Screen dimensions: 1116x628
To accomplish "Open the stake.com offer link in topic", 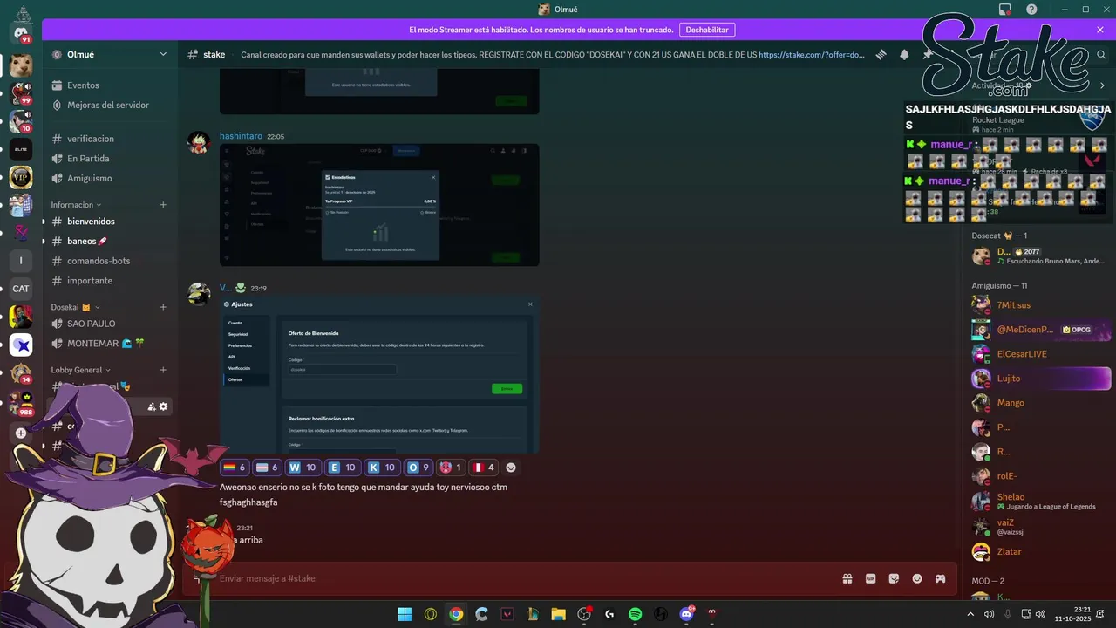I will coord(812,54).
